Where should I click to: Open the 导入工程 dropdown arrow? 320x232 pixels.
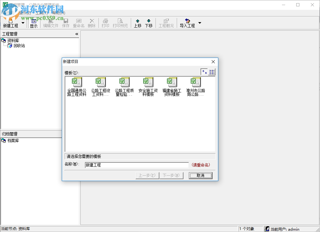200,23
